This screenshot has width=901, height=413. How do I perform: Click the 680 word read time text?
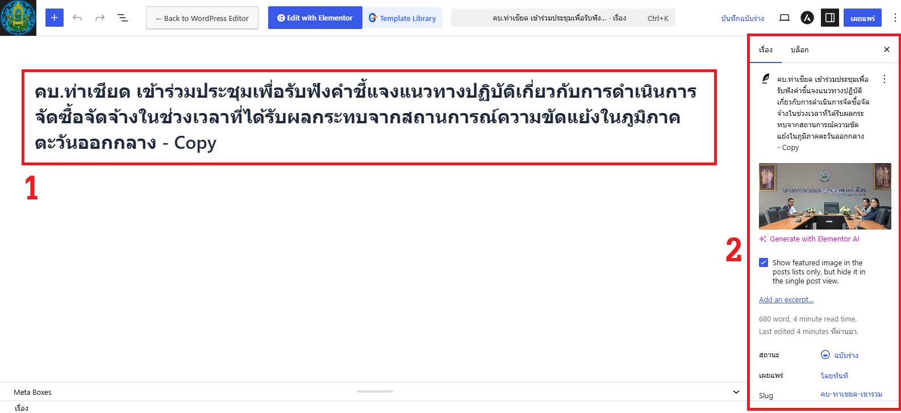(808, 319)
